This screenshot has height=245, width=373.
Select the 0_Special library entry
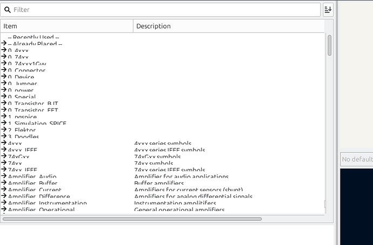click(x=22, y=97)
